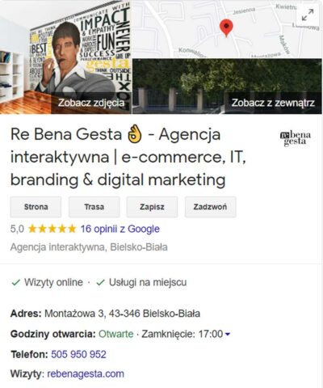Click the green check next to Wizyty online

(x=16, y=283)
